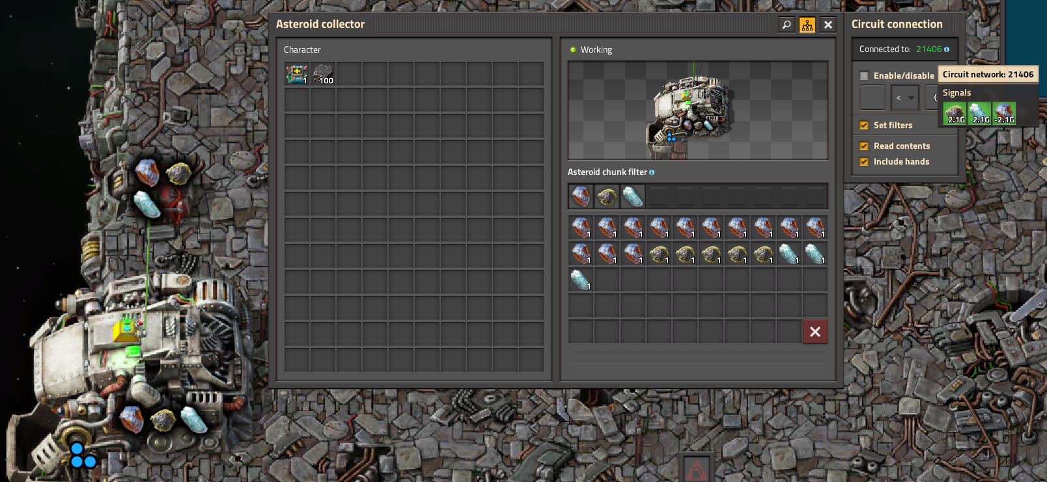Click info icon next to Asteroid chunk filter
Screen dimensions: 1047x482
(652, 172)
